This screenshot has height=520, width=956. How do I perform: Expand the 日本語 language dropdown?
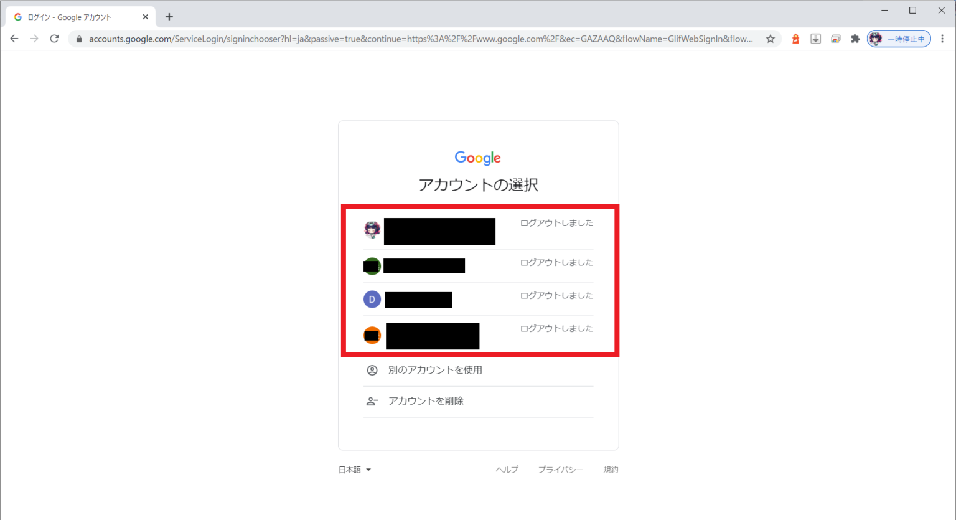[355, 470]
